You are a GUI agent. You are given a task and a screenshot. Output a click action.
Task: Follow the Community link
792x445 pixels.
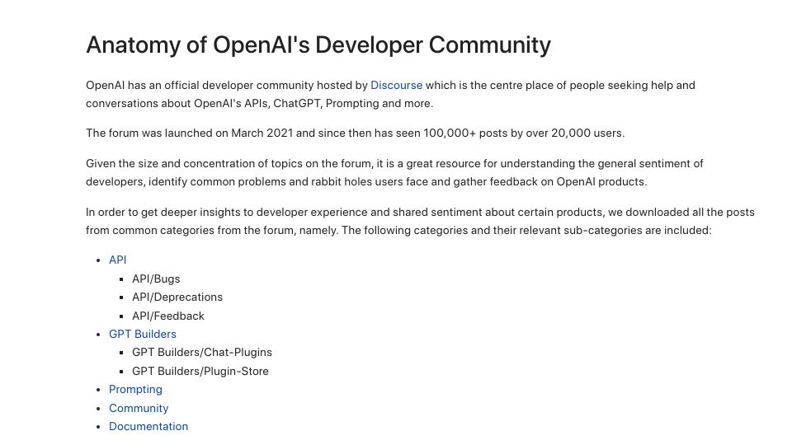139,408
